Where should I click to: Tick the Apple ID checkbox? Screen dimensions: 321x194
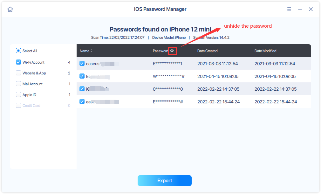point(18,94)
